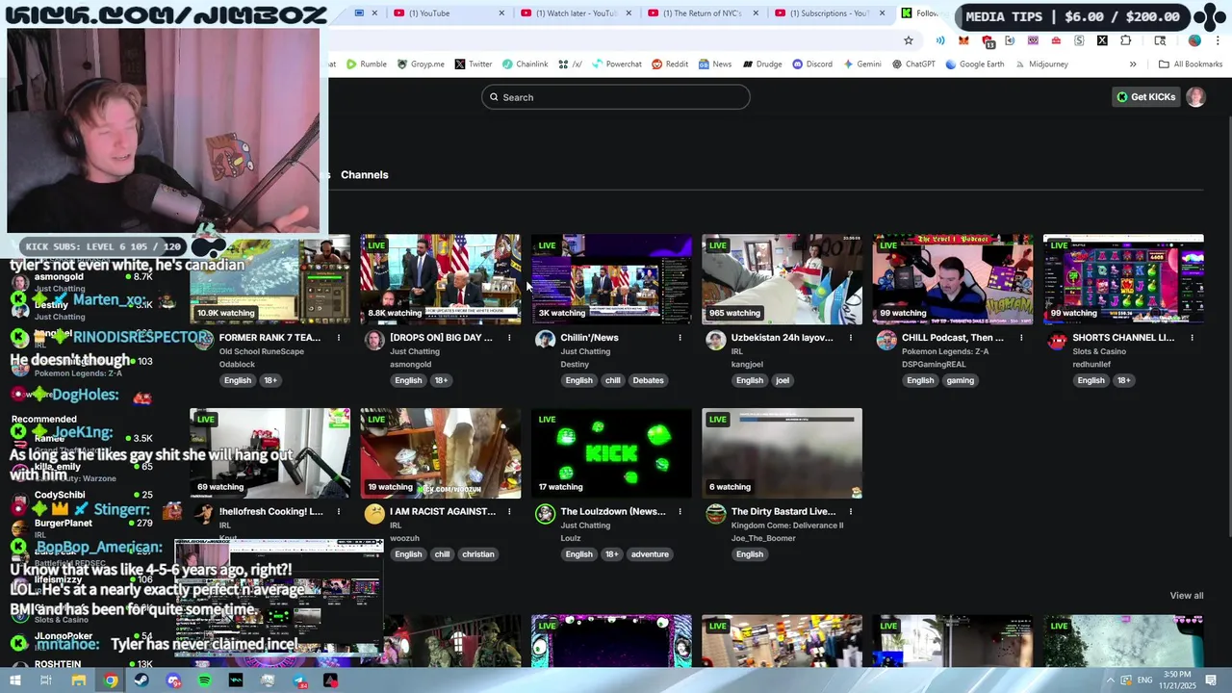1232x693 pixels.
Task: Open Destiny channel avatar under Chillin'/News
Action: coord(545,340)
